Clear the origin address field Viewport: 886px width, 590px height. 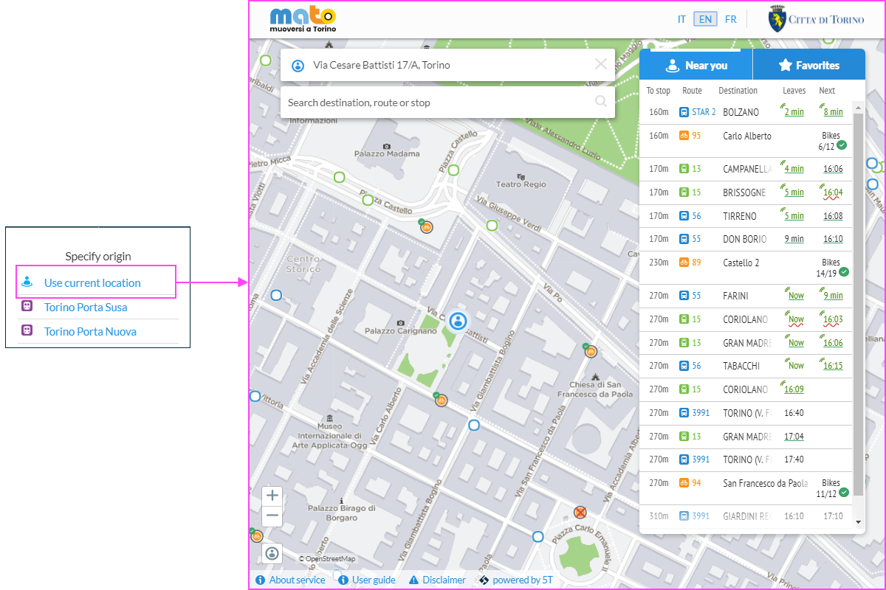pyautogui.click(x=601, y=64)
